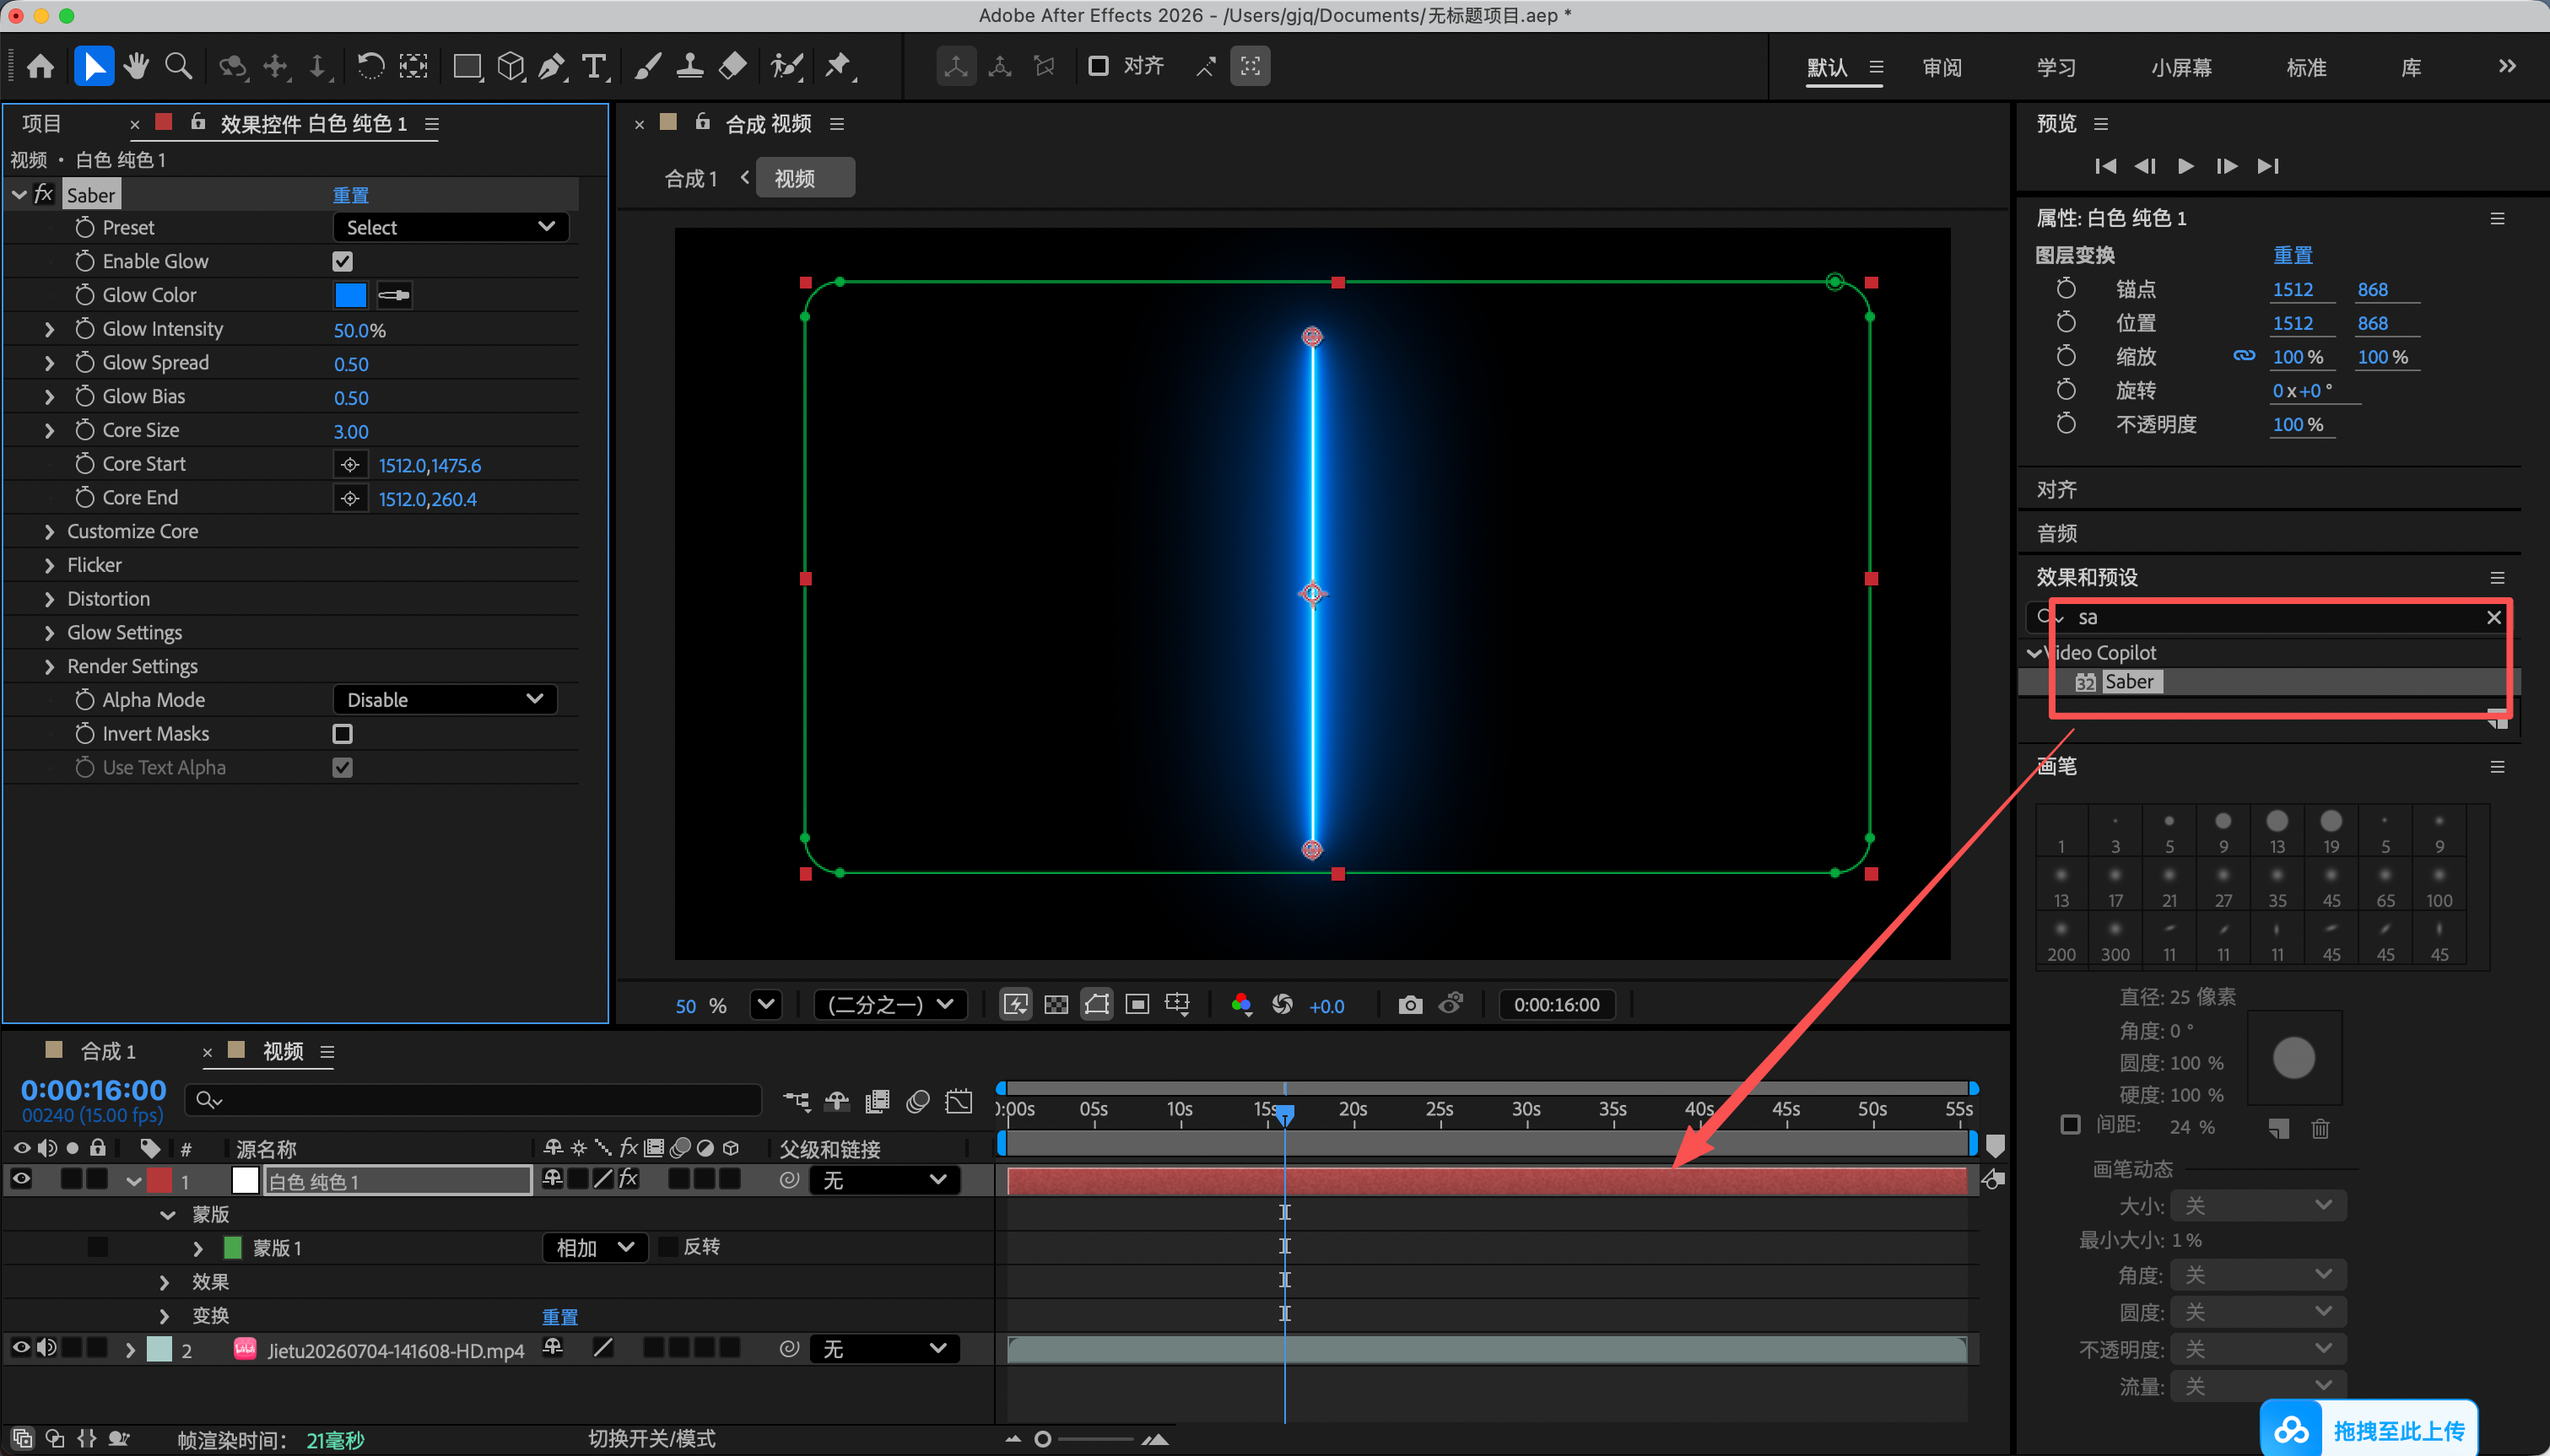Screen dimensions: 2550x1456
Task: Select the Rectangle shape tool
Action: point(467,67)
